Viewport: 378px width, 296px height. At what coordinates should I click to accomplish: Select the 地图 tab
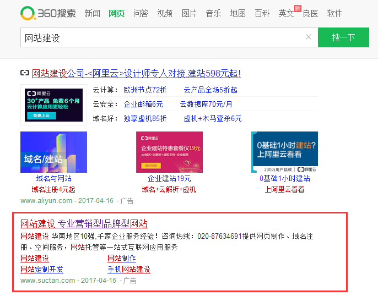coord(237,14)
